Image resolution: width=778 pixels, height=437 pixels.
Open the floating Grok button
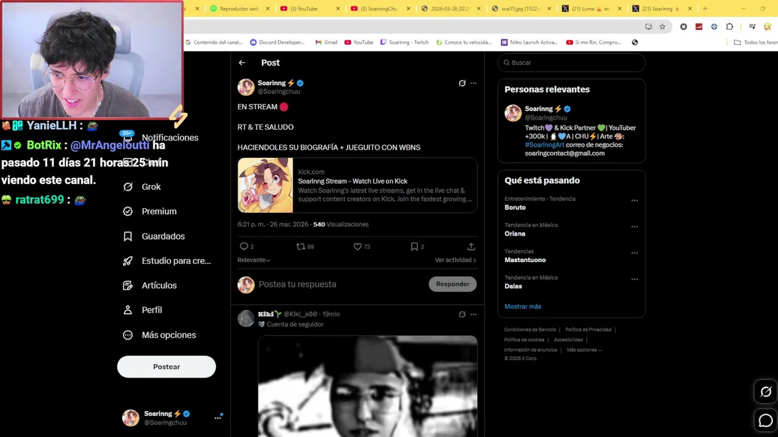[766, 392]
